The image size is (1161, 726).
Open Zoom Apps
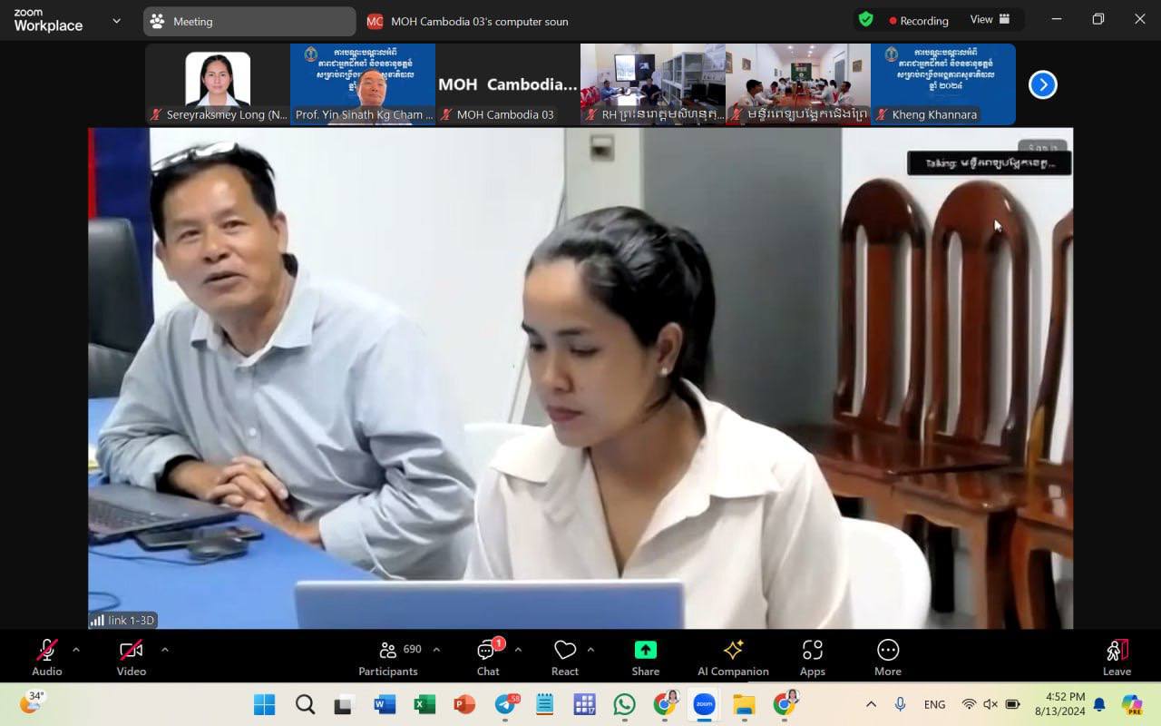812,657
